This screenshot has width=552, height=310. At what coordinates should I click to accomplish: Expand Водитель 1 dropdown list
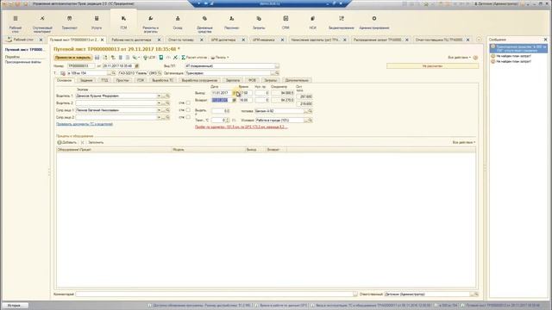159,96
